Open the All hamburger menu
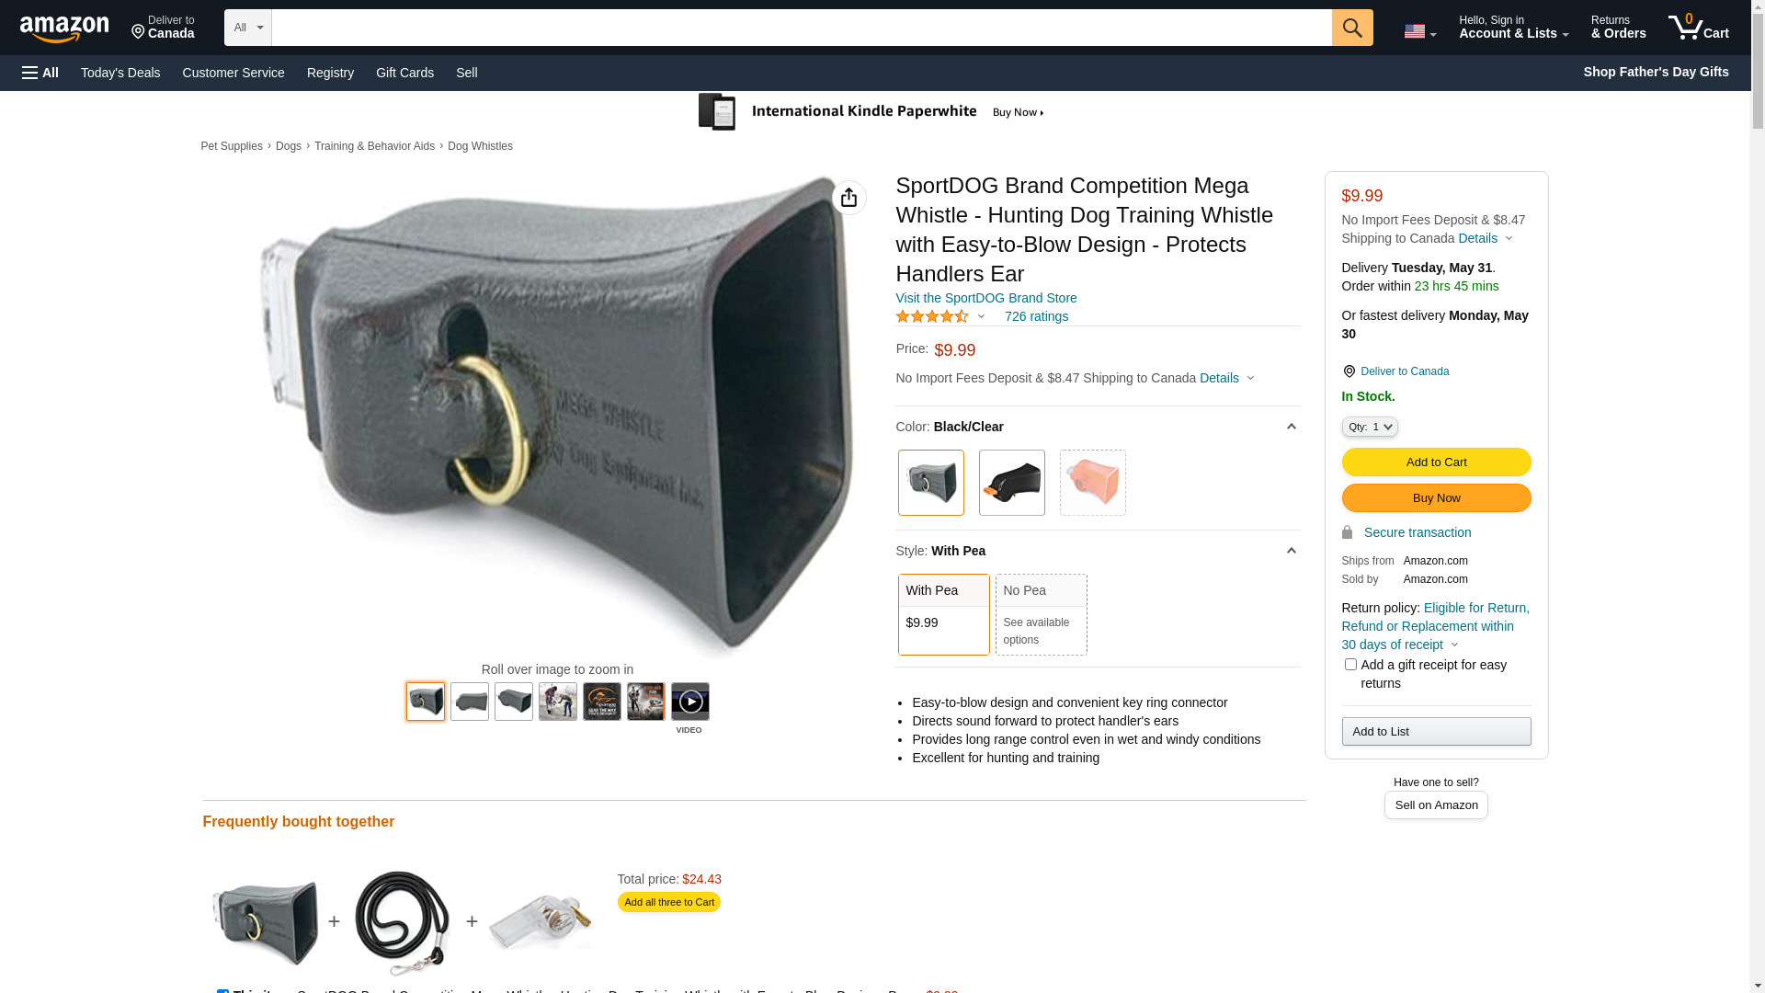 coord(40,73)
